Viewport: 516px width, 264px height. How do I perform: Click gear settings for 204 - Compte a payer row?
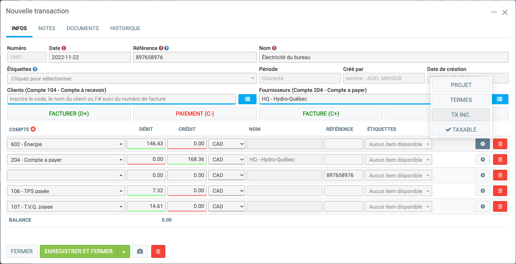click(483, 160)
